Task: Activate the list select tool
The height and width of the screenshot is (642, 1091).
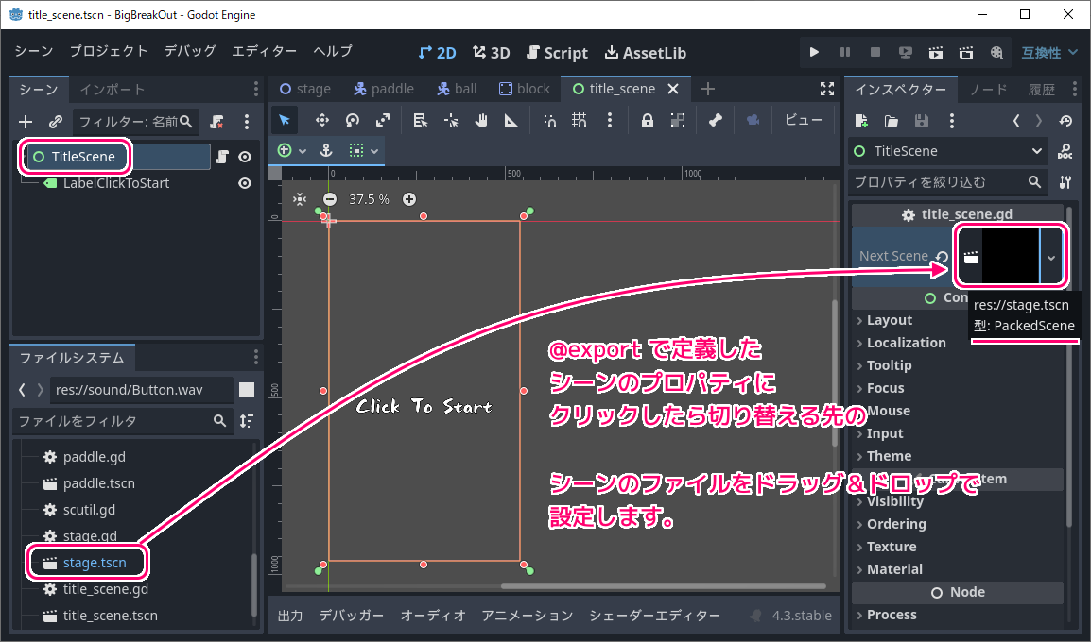Action: [x=421, y=120]
